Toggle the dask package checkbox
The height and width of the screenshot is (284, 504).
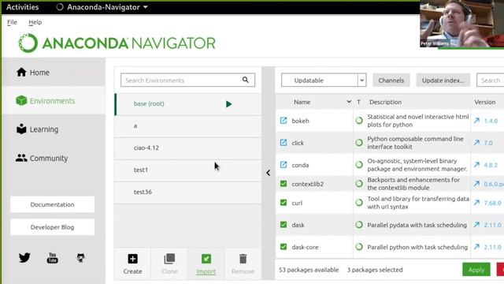(x=283, y=224)
